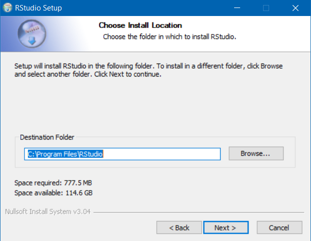This screenshot has height=241, width=311.
Task: Click the Space required: 777.5 MB text
Action: [53, 183]
